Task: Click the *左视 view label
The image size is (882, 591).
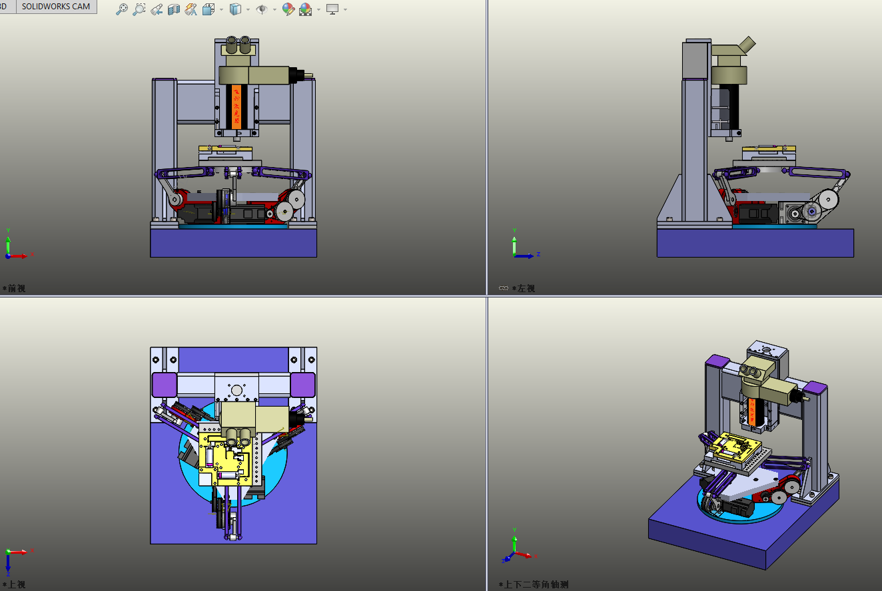Action: coord(524,288)
